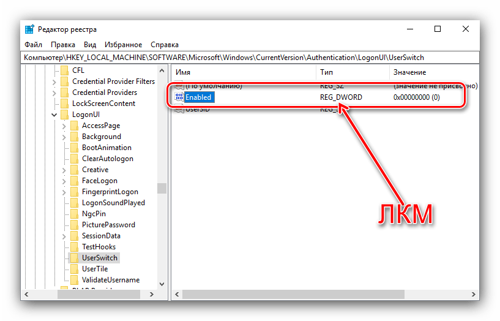500x321 pixels.
Task: Close the Registry Editor window
Action: coord(466,29)
